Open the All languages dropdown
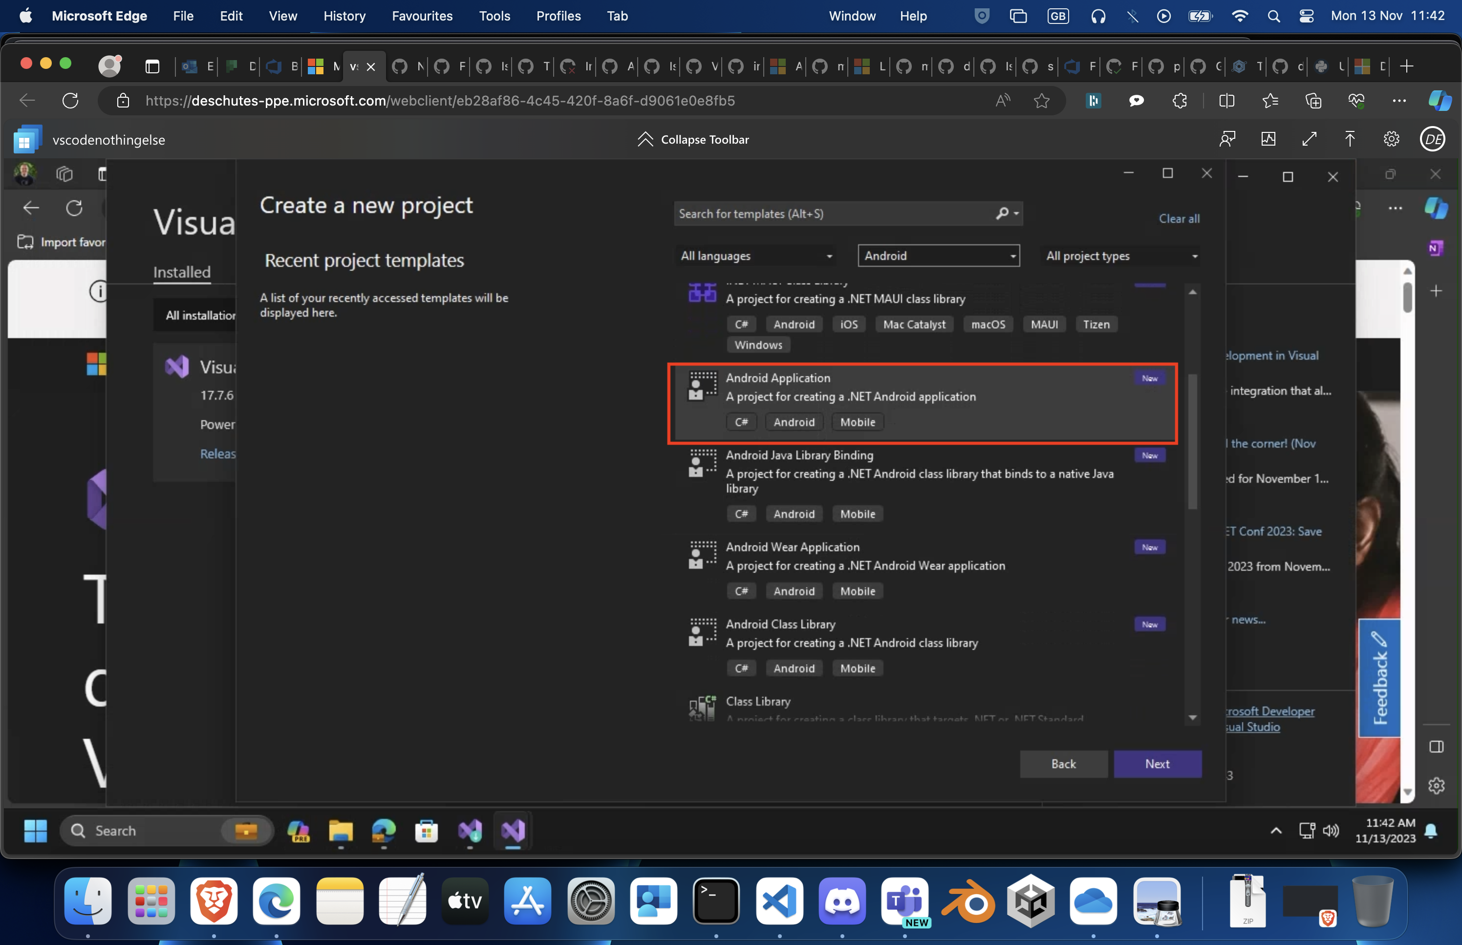The height and width of the screenshot is (945, 1462). coord(755,255)
